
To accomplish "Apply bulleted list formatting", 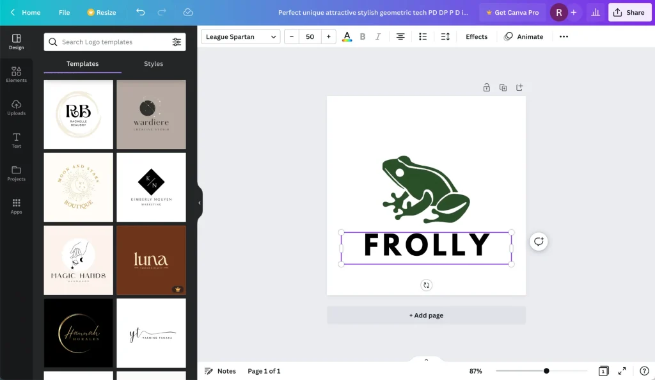I will pyautogui.click(x=423, y=36).
